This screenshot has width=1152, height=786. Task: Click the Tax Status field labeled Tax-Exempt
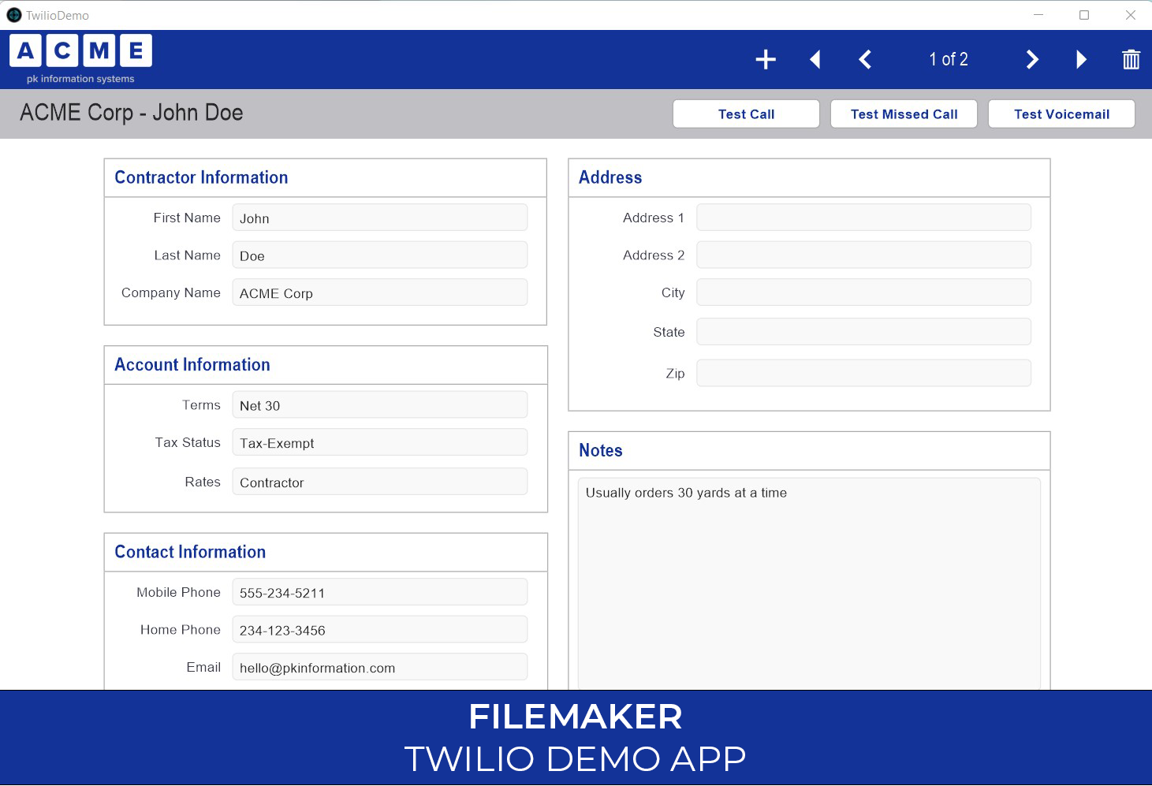coord(379,442)
